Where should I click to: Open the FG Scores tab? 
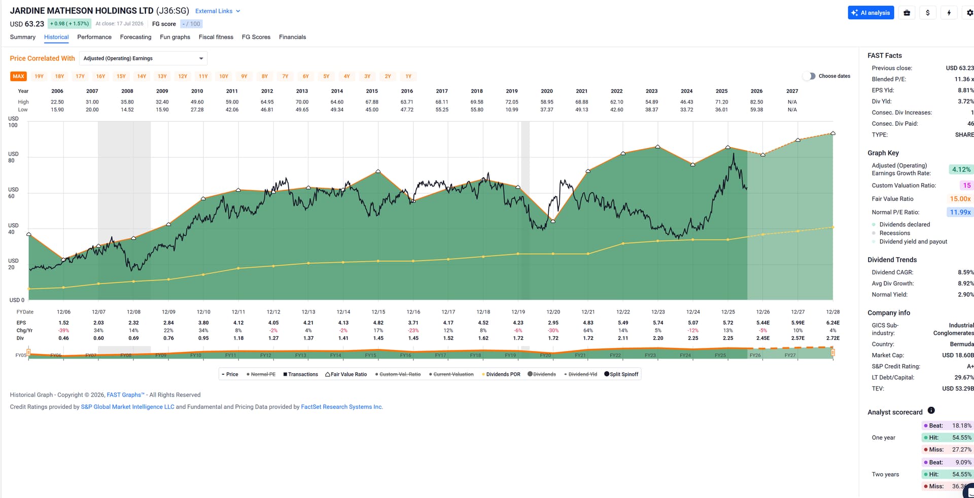[256, 37]
